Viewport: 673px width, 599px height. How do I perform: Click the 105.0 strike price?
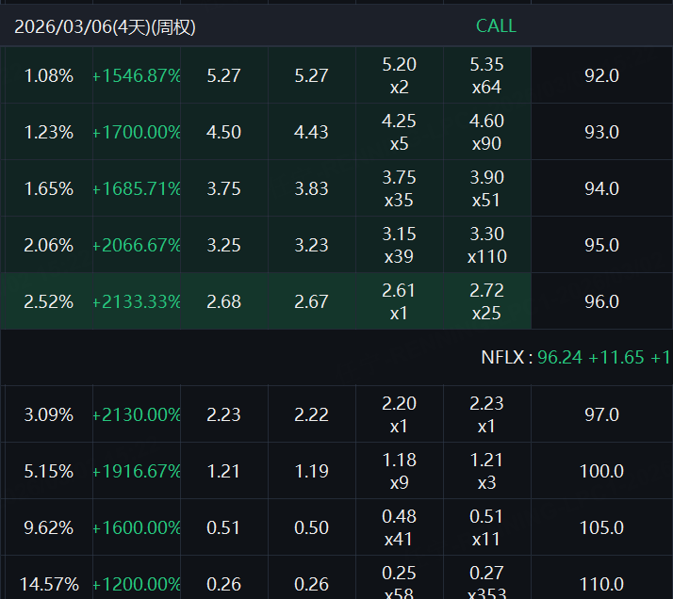pos(601,527)
